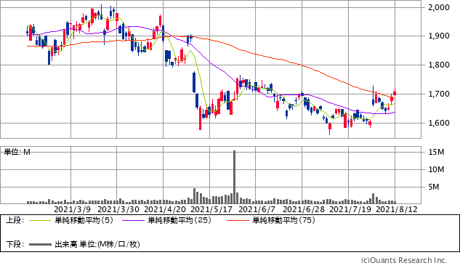Click the 上段: legend row label
The image size is (460, 271).
tap(15, 220)
